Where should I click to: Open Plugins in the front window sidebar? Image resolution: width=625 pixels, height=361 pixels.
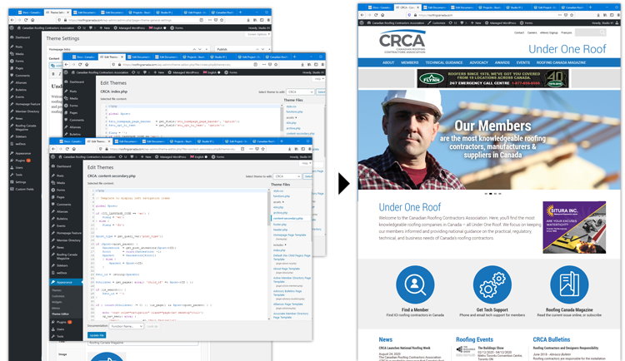62,322
